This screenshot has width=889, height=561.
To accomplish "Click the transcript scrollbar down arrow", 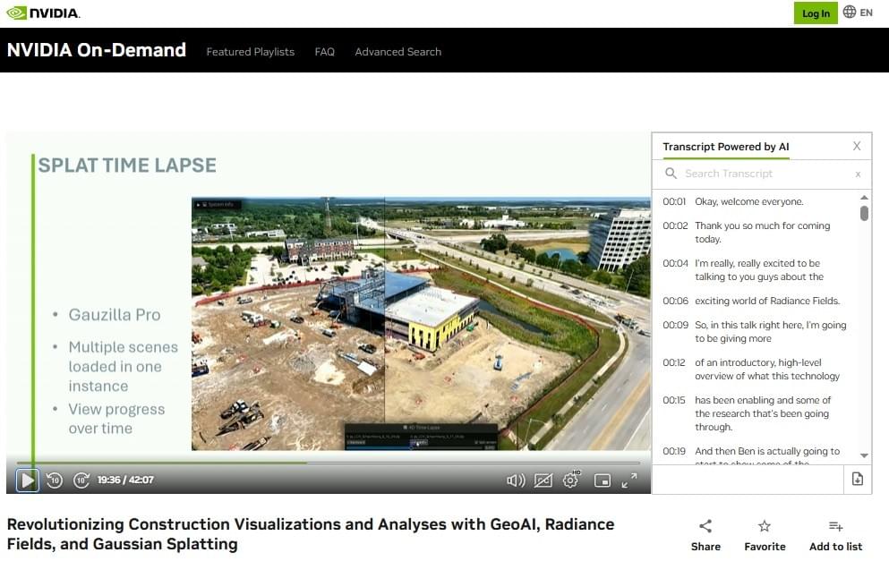I will click(x=864, y=455).
